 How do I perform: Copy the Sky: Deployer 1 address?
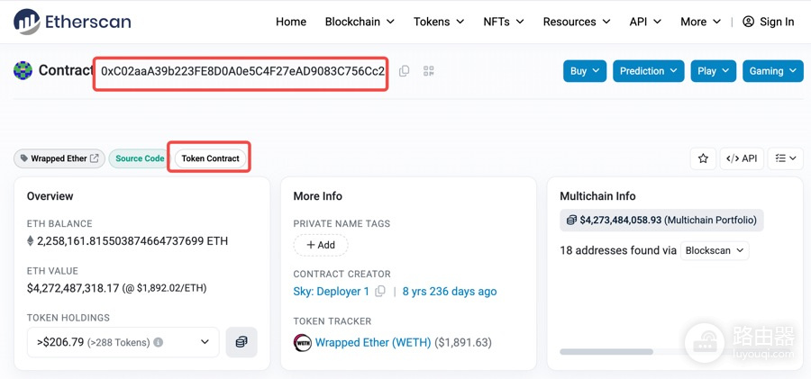tap(380, 292)
